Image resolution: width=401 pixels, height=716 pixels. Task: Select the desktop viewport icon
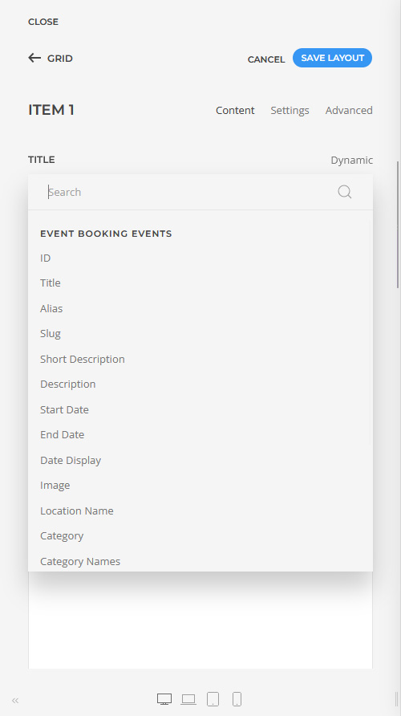pyautogui.click(x=164, y=699)
